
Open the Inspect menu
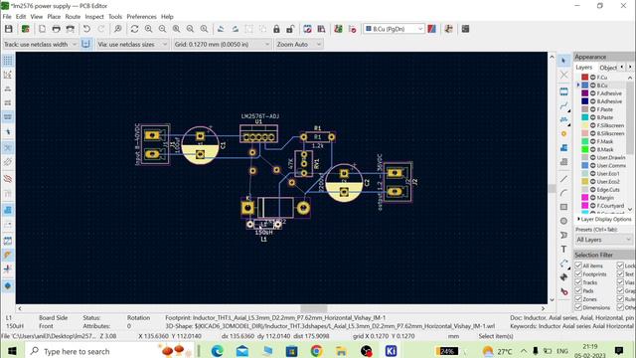(94, 17)
